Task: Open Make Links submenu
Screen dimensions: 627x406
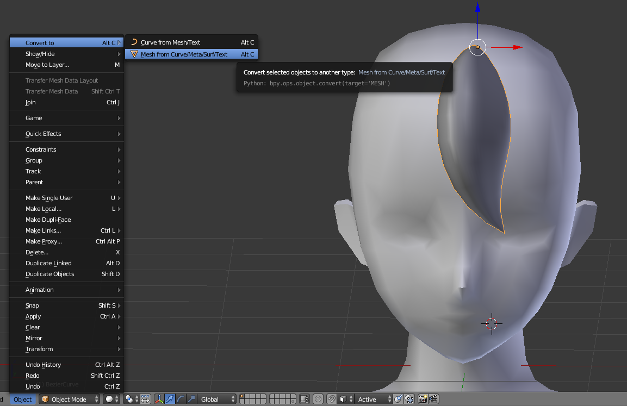Action: 66,230
